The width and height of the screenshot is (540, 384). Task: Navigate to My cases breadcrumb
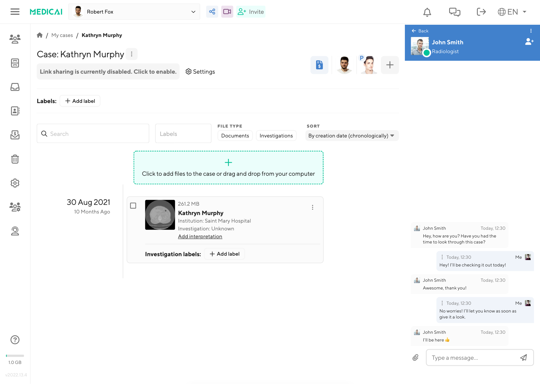[62, 35]
